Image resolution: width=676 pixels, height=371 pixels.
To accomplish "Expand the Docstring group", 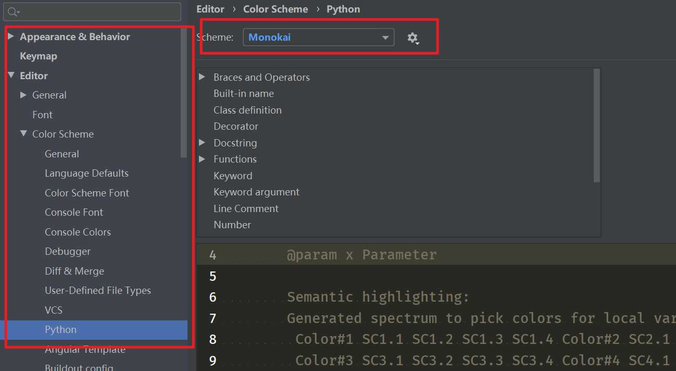I will point(202,143).
